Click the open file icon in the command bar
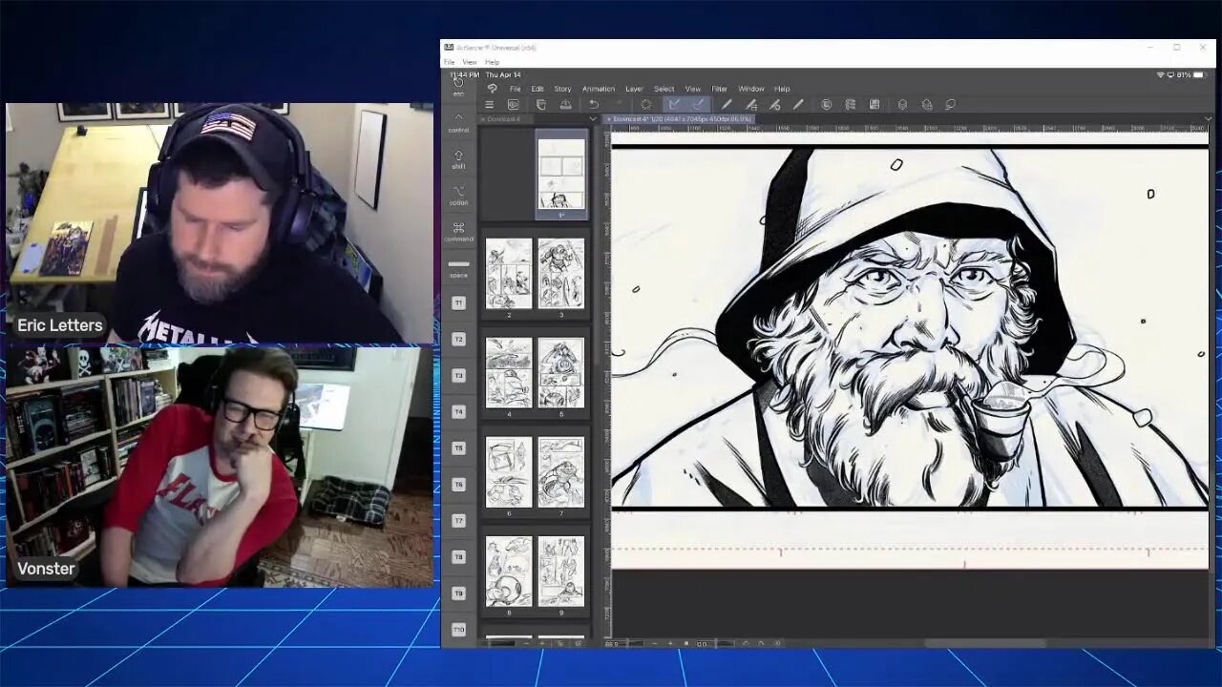Viewport: 1222px width, 687px height. click(565, 105)
